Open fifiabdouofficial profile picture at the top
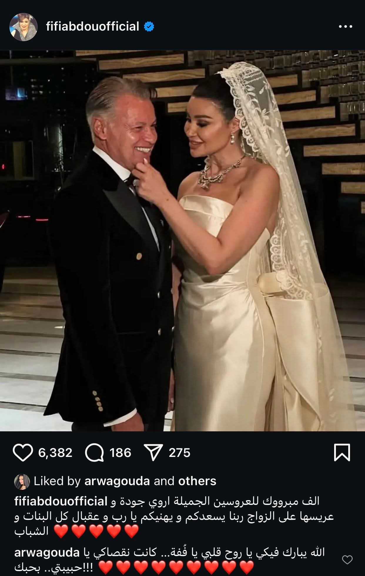 pyautogui.click(x=24, y=27)
